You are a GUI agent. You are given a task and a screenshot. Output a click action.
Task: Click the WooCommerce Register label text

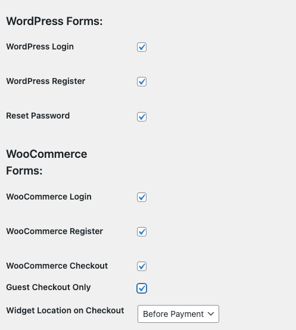tap(54, 231)
